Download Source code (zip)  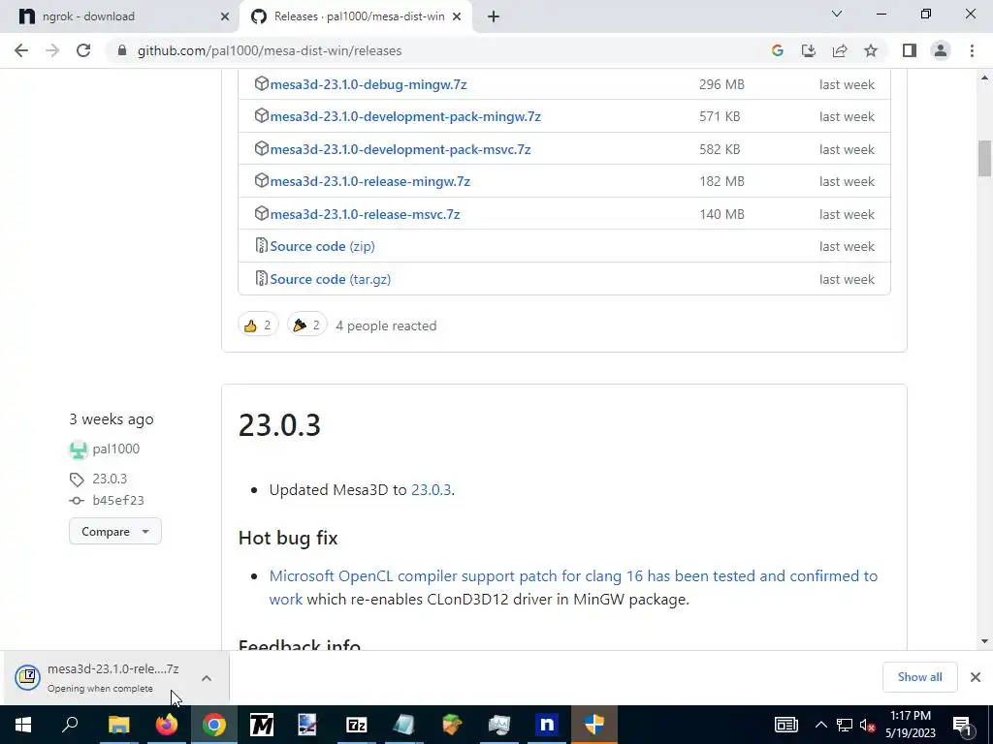(322, 246)
